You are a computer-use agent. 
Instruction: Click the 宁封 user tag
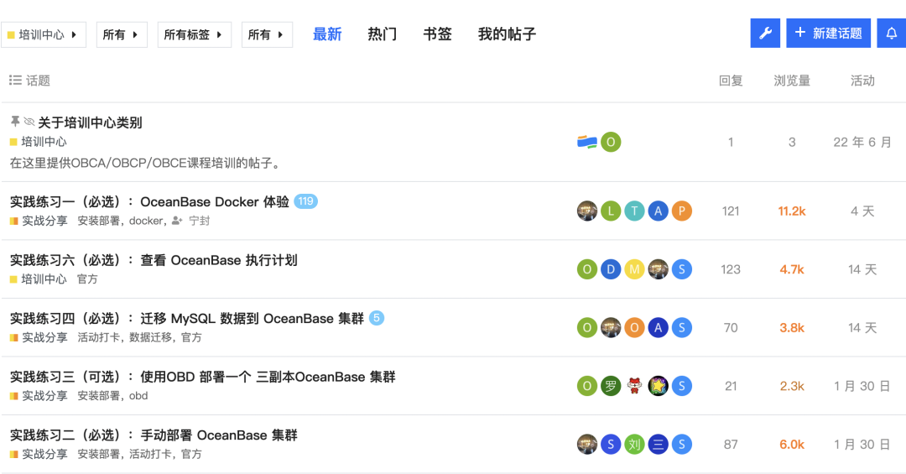191,221
